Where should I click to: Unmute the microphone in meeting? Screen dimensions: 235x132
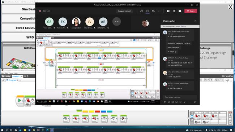pos(174,11)
